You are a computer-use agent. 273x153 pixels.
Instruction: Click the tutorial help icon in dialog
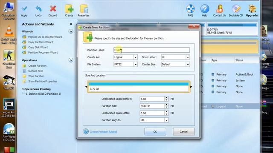pyautogui.click(x=86, y=131)
